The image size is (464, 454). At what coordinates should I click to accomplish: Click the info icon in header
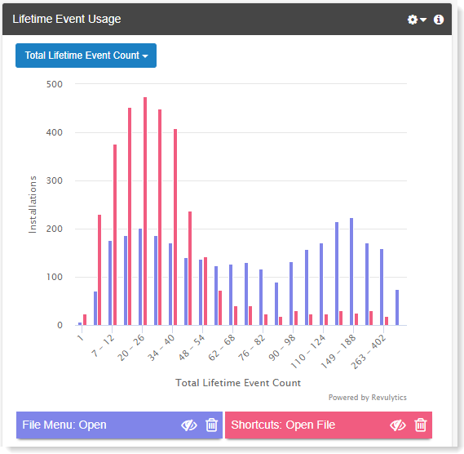point(439,20)
